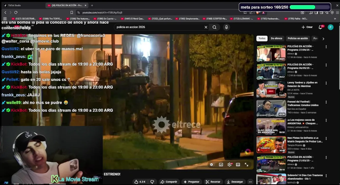
Task: Clear the YouTube search text with X
Action: click(206, 27)
